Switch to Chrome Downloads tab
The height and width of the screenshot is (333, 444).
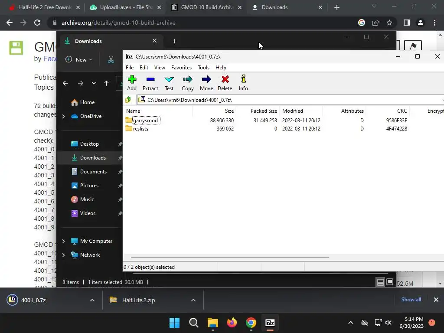click(287, 7)
